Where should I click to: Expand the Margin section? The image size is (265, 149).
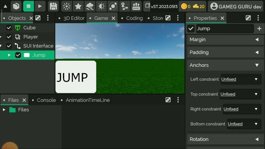[225, 40]
